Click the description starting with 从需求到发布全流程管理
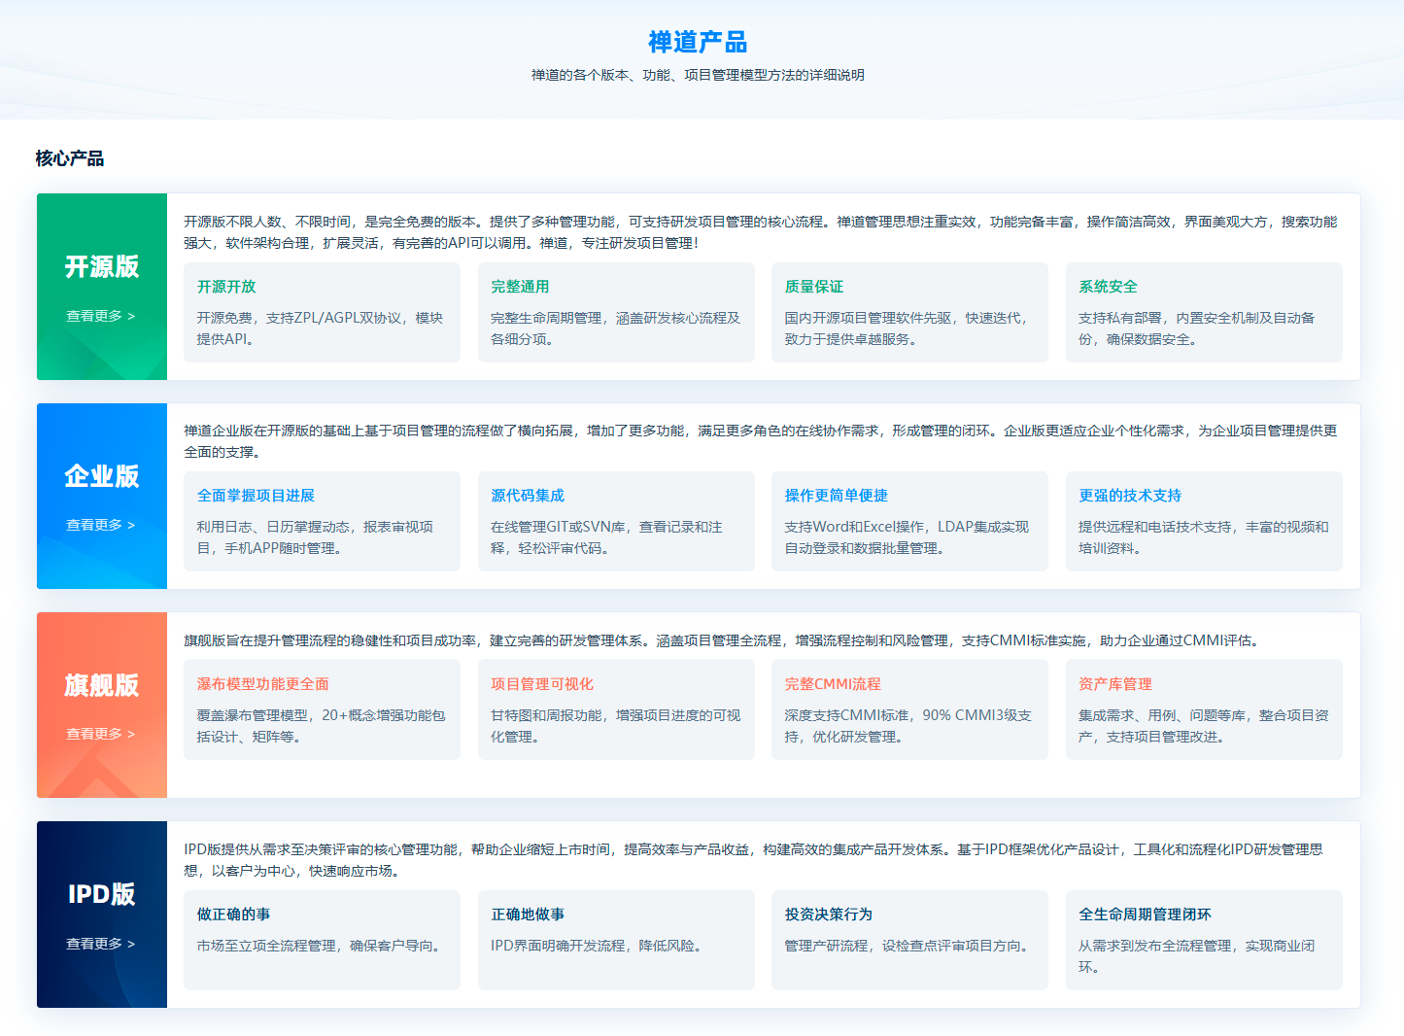1404x1036 pixels. (1197, 956)
